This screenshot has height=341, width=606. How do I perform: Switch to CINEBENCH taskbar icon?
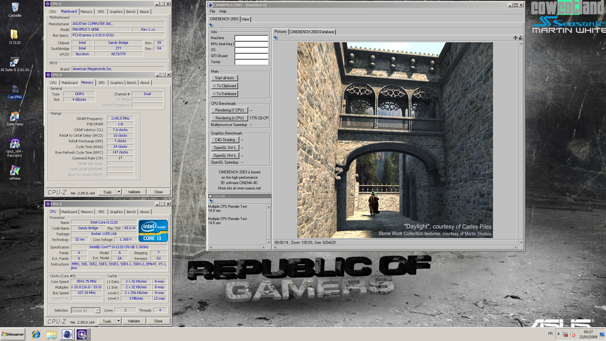pyautogui.click(x=67, y=334)
